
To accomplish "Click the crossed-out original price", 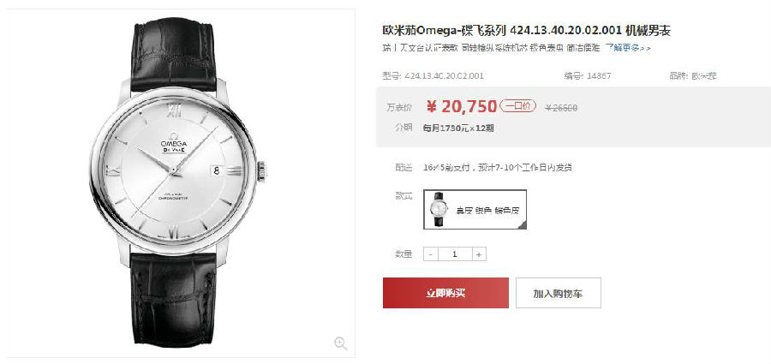I will pyautogui.click(x=561, y=108).
